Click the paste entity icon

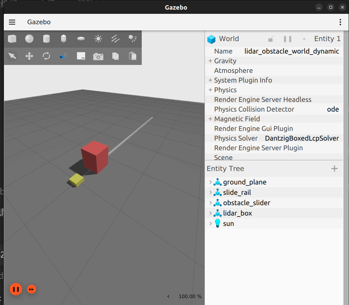pos(133,56)
